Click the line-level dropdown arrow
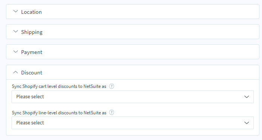Viewport: 262px width, 140px height. (247, 123)
